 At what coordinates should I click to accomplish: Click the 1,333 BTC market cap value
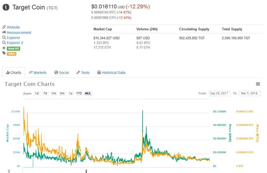(x=101, y=43)
